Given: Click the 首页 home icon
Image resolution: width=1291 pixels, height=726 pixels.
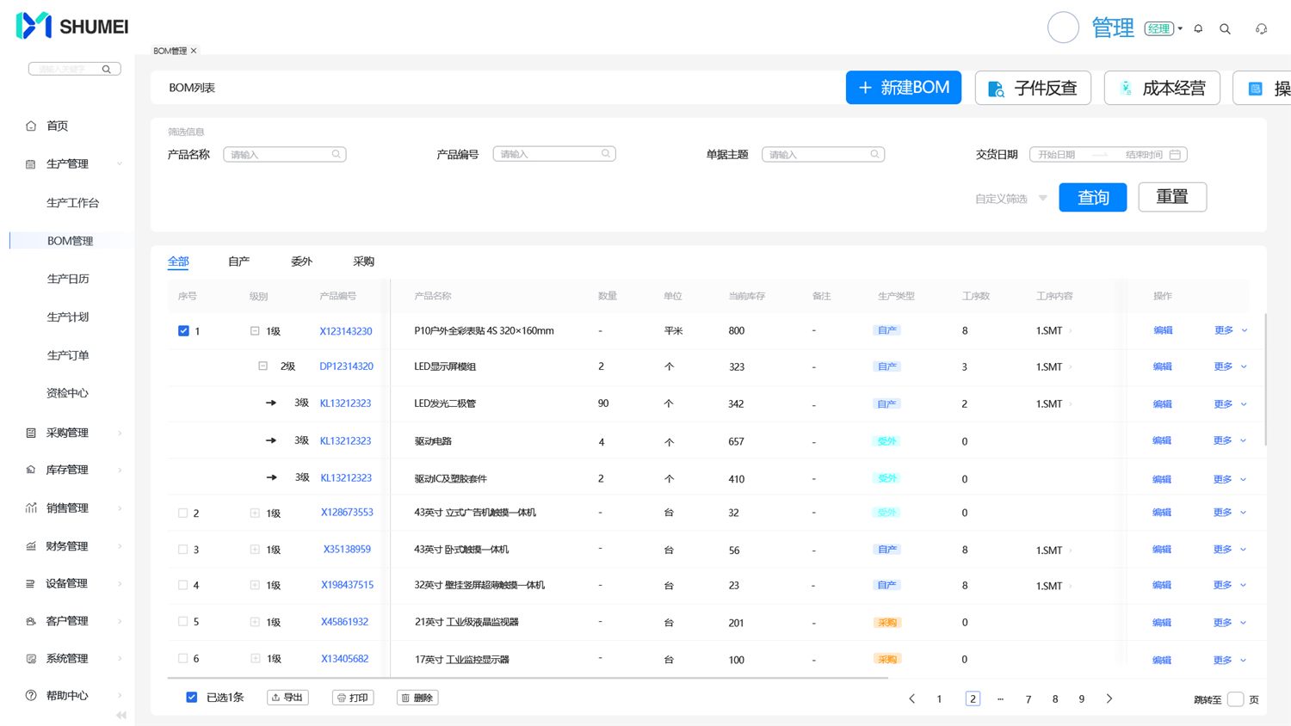Looking at the screenshot, I should pos(31,126).
